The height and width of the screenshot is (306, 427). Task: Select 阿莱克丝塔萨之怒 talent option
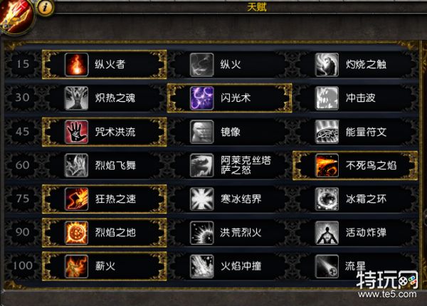[x=229, y=166]
